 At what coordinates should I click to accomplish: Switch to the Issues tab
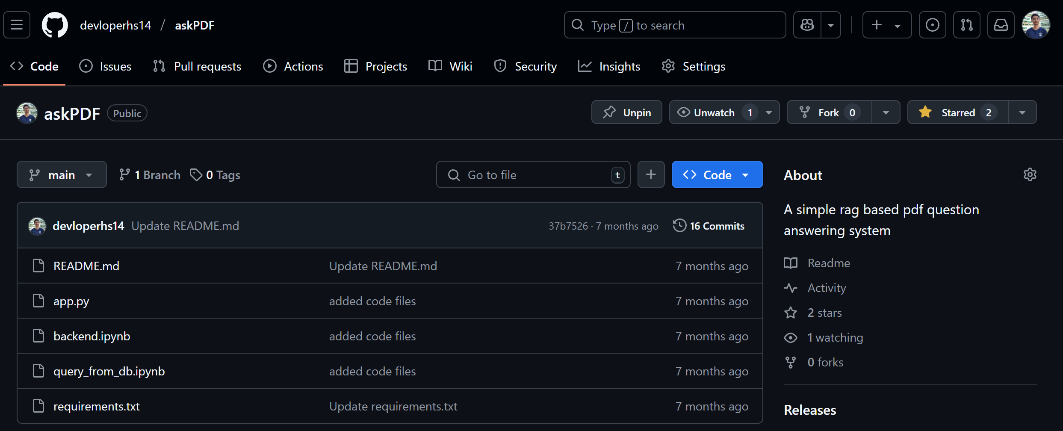pos(105,66)
